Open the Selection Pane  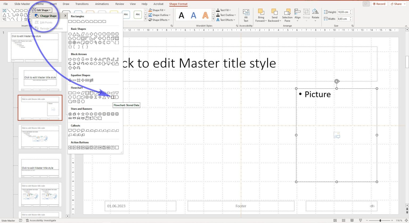287,15
